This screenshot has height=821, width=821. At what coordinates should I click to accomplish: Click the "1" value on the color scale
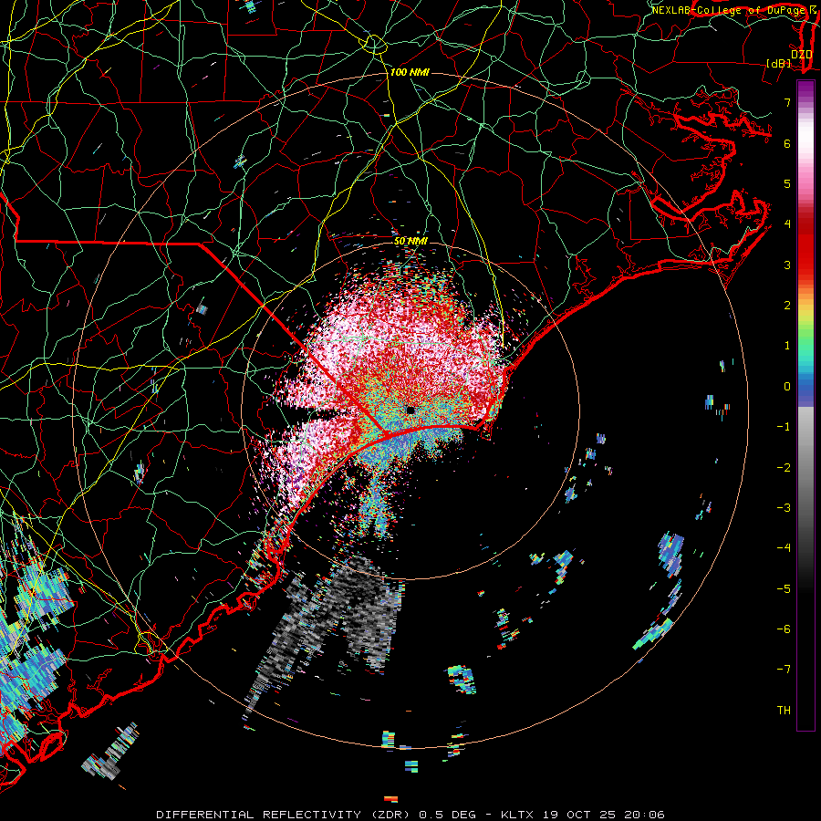coord(787,346)
